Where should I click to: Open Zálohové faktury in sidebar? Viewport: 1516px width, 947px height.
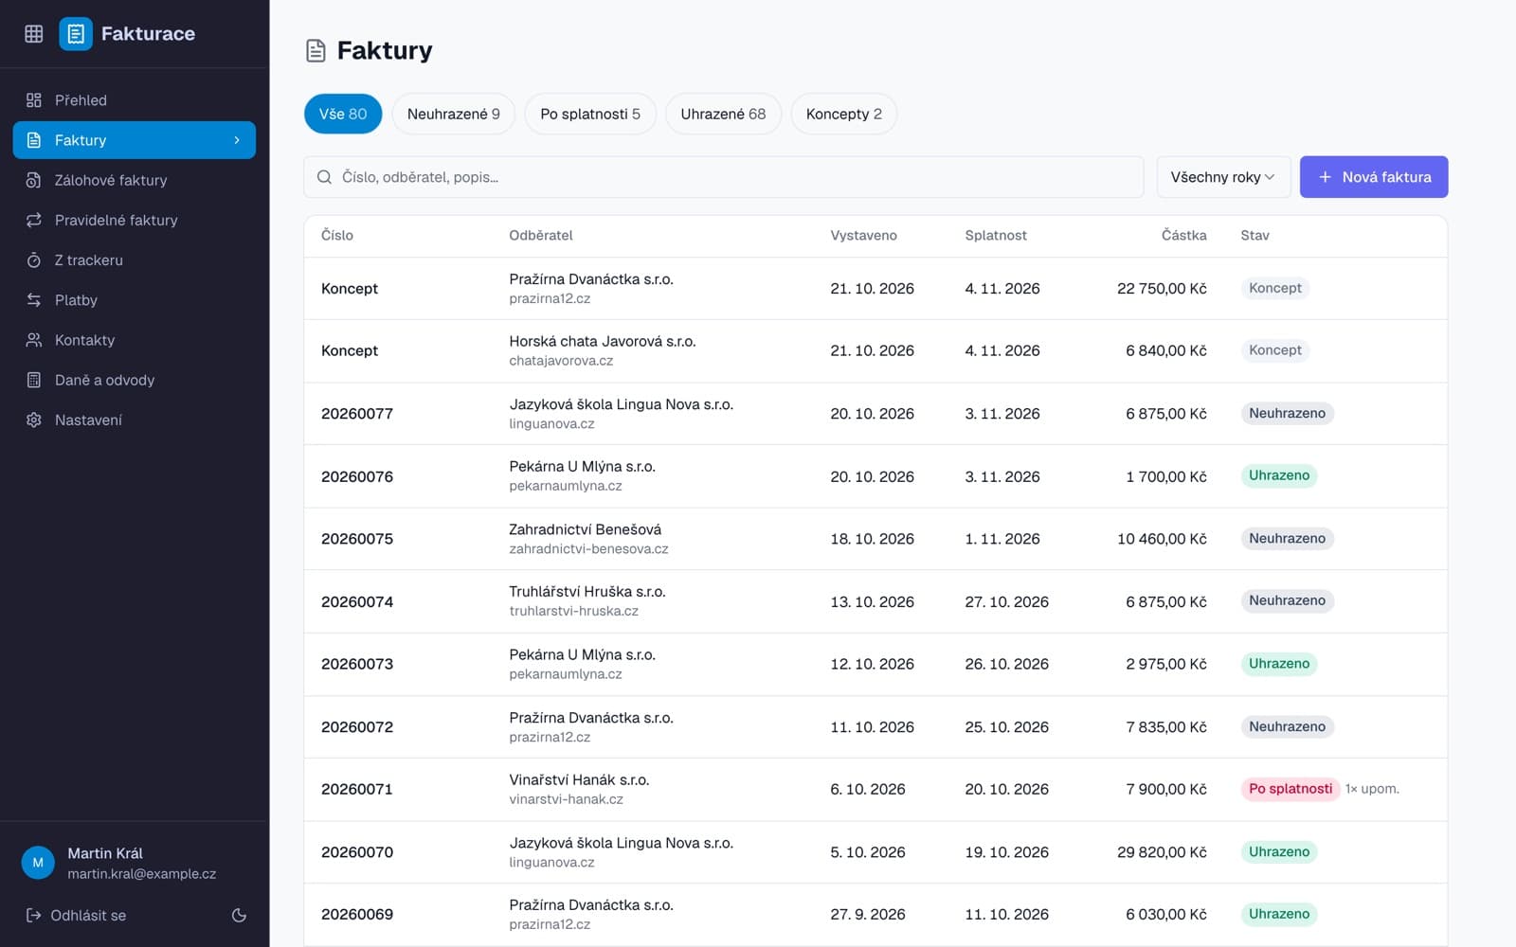click(135, 180)
